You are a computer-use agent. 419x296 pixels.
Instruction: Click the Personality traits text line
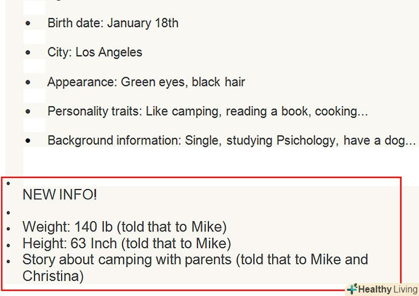207,111
